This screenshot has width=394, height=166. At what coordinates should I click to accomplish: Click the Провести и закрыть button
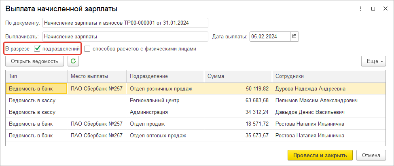click(320, 155)
